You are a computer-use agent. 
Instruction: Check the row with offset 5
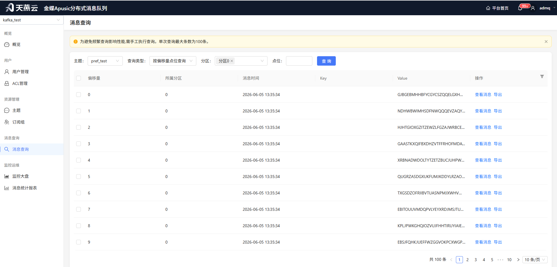[79, 177]
